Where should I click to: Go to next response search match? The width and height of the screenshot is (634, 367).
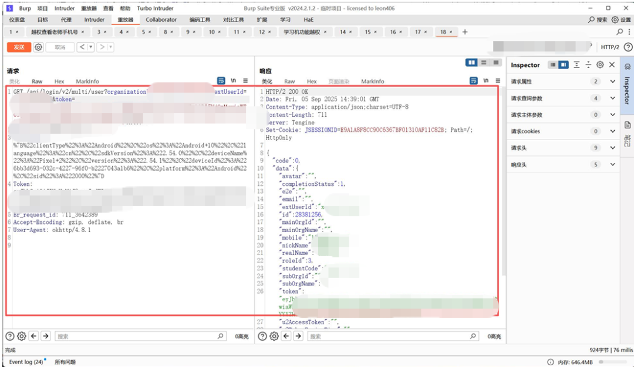coord(298,336)
